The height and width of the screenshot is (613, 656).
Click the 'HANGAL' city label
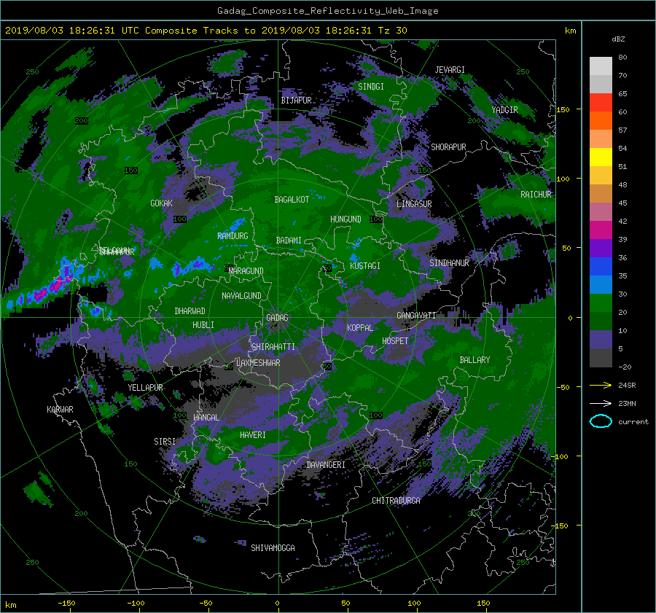click(206, 418)
